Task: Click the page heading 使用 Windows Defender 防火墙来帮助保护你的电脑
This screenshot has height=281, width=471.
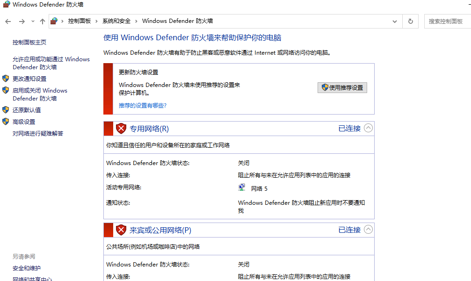Action: click(192, 38)
